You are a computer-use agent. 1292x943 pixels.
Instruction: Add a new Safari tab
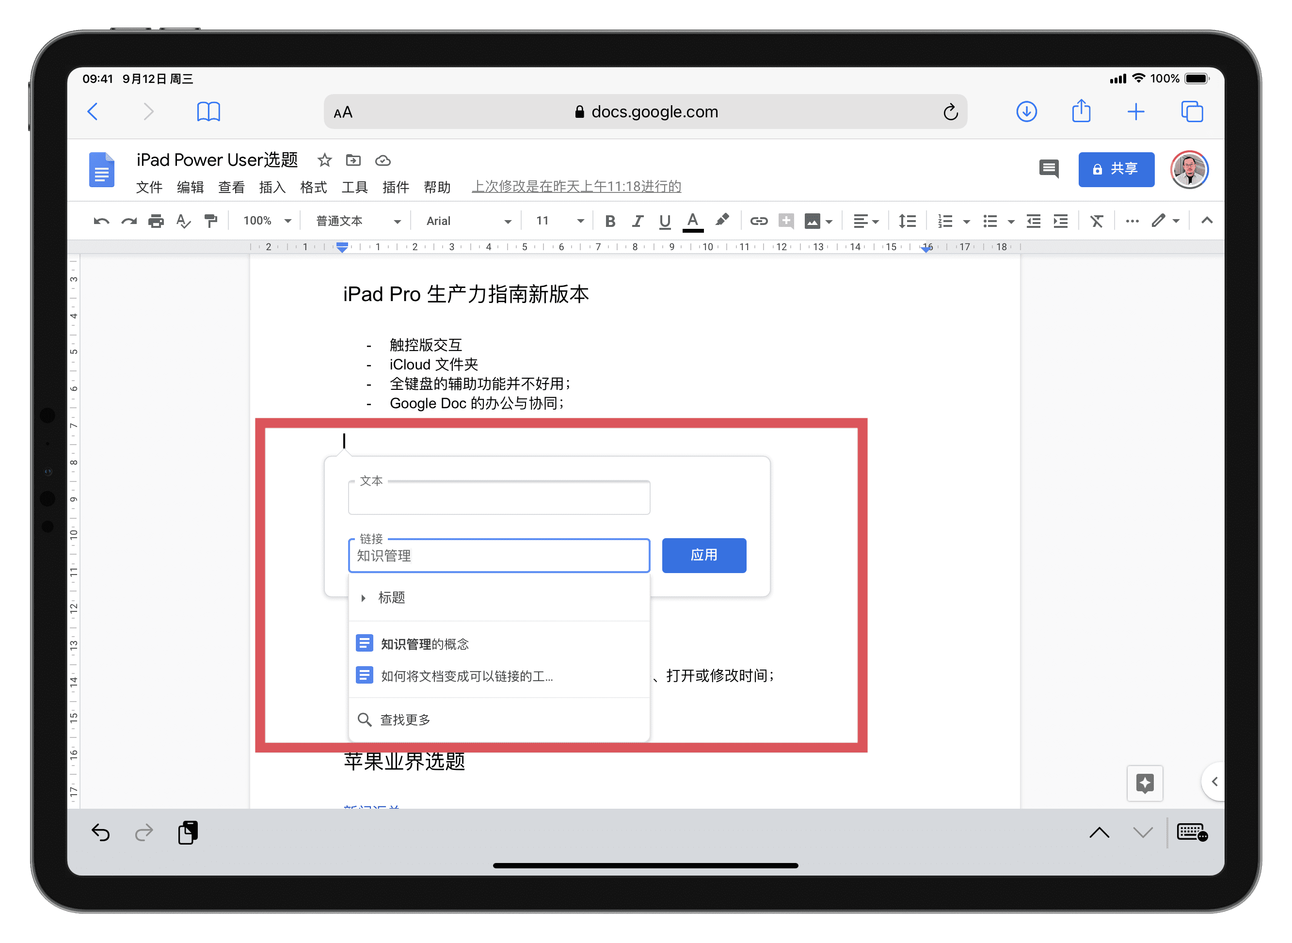(x=1135, y=112)
